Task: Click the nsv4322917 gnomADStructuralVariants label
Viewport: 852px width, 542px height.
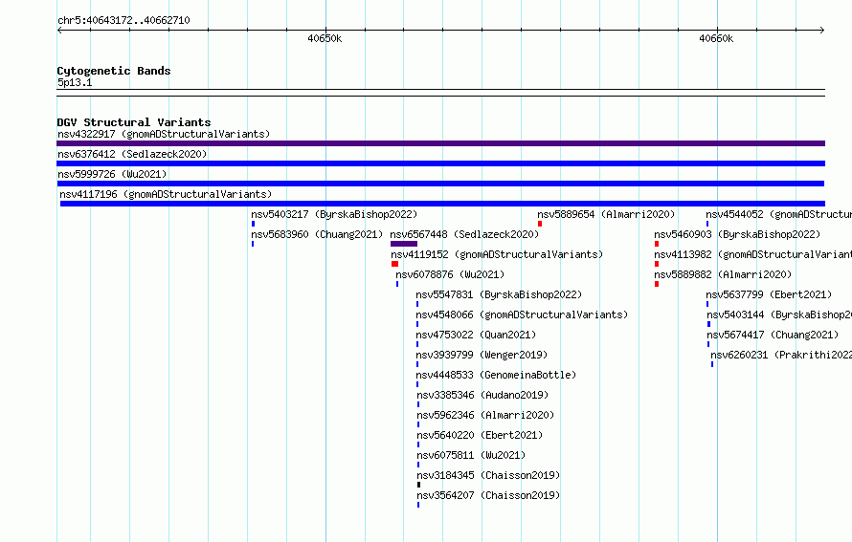Action: pyautogui.click(x=164, y=134)
